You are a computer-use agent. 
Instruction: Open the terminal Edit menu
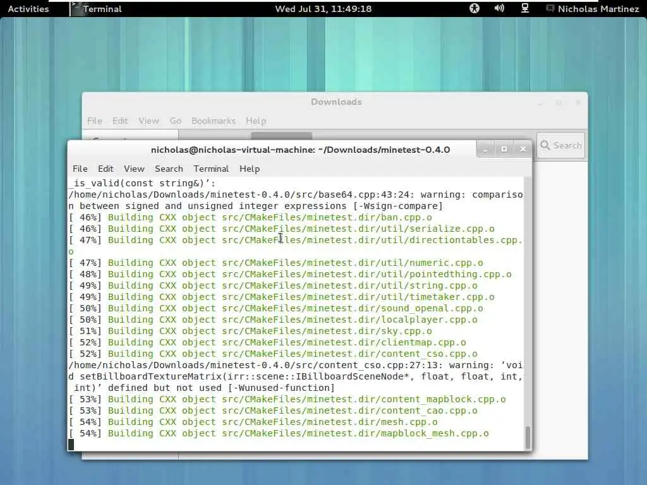click(x=106, y=169)
